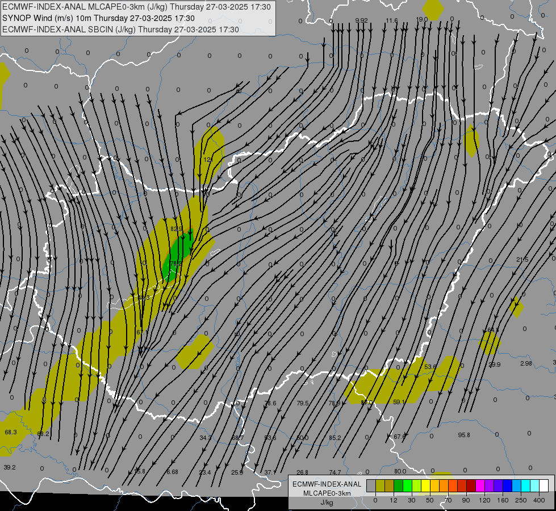Image resolution: width=556 pixels, height=511 pixels.
Task: Click the 11.6 value at top
Action: point(392,20)
